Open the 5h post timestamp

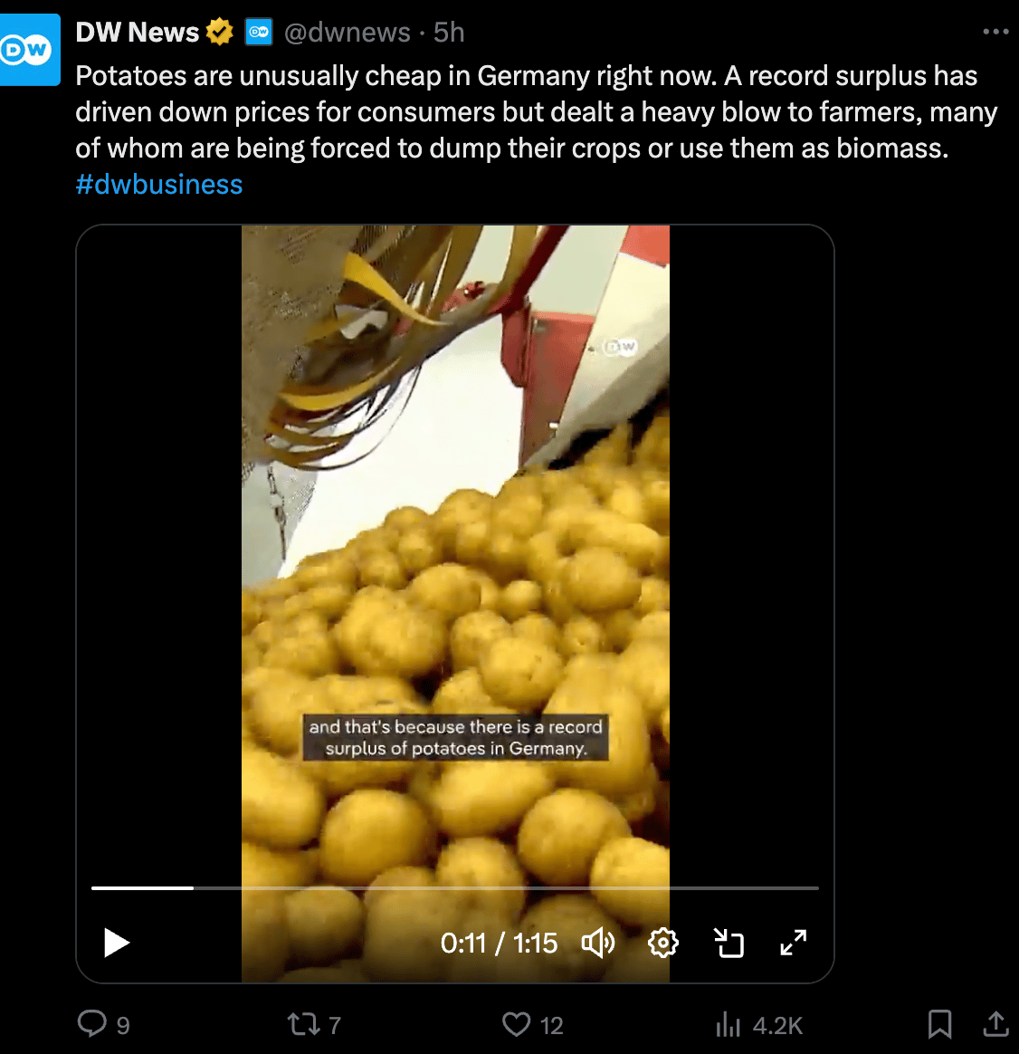[449, 32]
